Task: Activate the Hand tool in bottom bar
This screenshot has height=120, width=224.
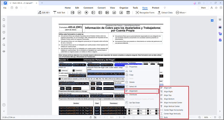Action: 90,117
